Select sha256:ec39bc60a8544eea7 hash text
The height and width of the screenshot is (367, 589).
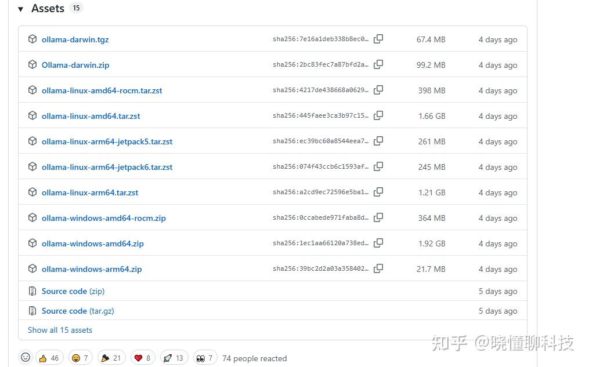pyautogui.click(x=320, y=141)
